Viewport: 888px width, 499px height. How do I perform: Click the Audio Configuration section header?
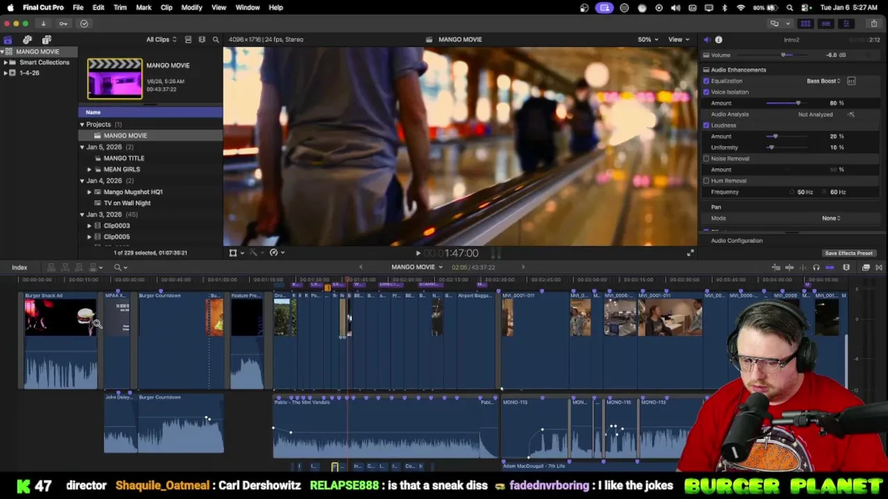737,240
